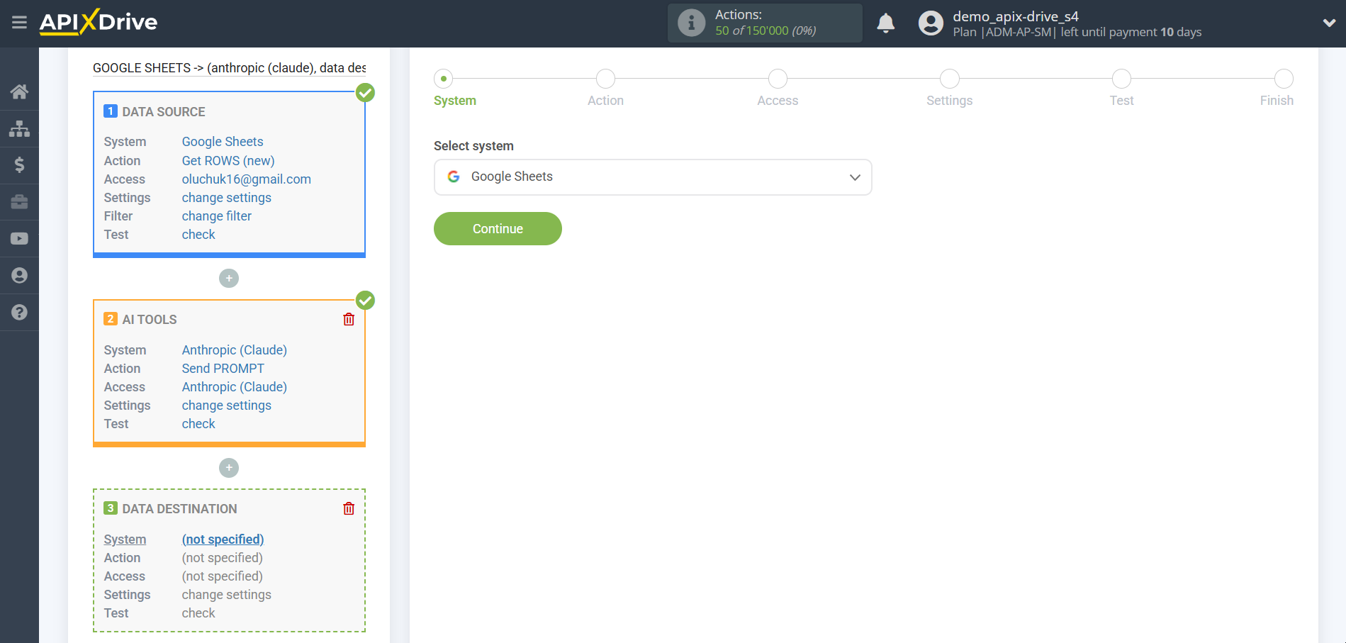The height and width of the screenshot is (643, 1346).
Task: Click the Actions counter 50 of 150'000
Action: (765, 30)
